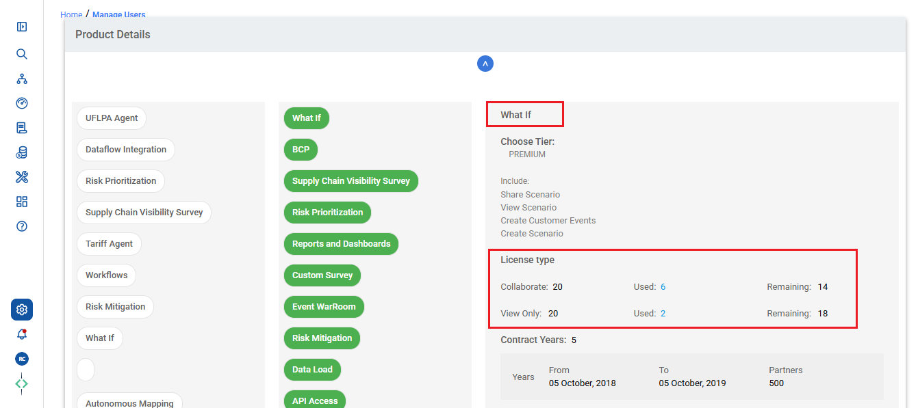This screenshot has height=408, width=918.
Task: Open the reports document icon
Action: pyautogui.click(x=22, y=128)
